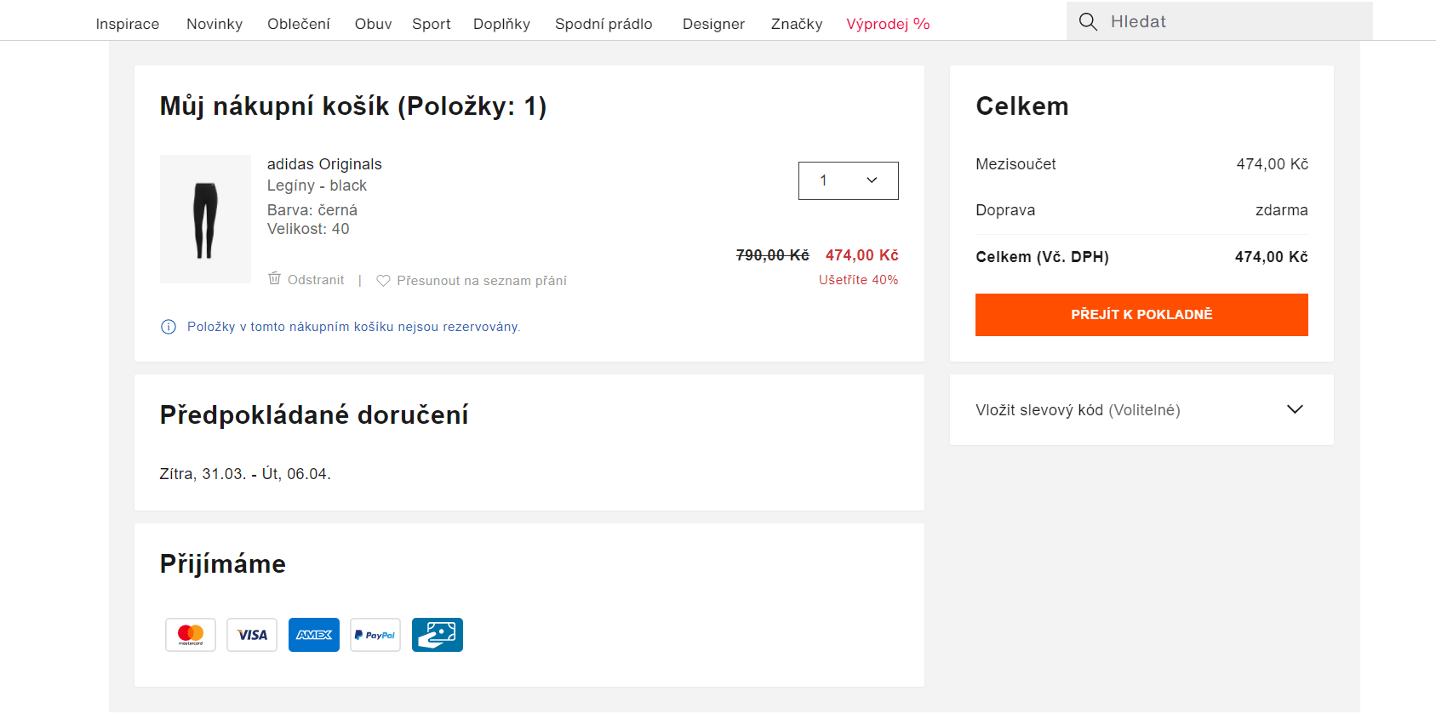Open the quantity dropdown showing 1

848,180
